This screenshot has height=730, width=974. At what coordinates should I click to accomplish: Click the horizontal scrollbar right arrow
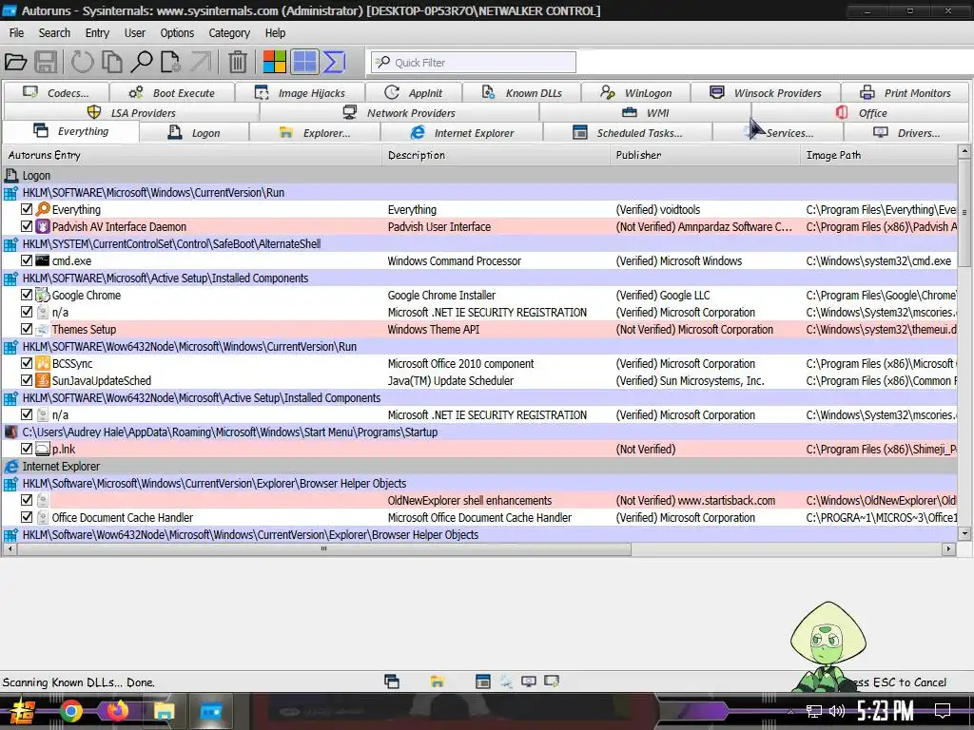pos(948,548)
